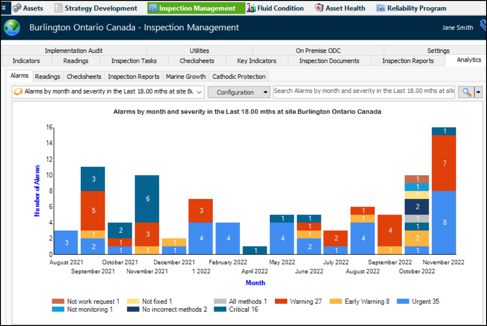
Task: Open the Marine Growth analytics tab
Action: tap(186, 77)
